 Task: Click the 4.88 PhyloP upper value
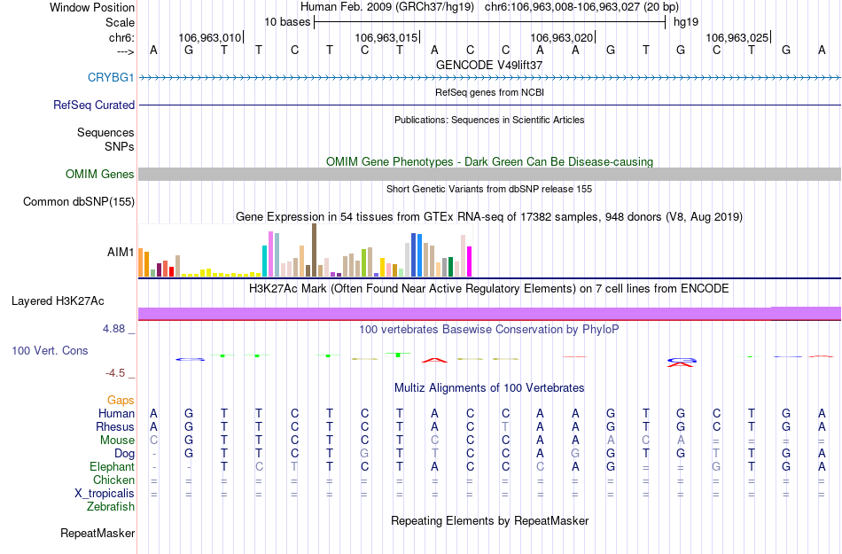113,329
